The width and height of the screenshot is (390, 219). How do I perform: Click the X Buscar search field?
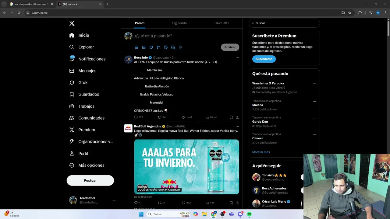pyautogui.click(x=284, y=23)
